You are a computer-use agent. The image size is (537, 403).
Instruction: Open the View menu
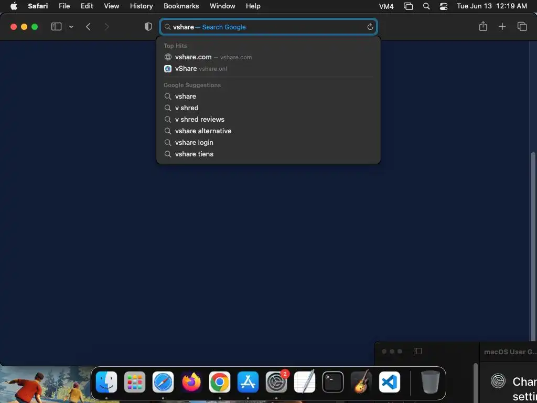111,6
